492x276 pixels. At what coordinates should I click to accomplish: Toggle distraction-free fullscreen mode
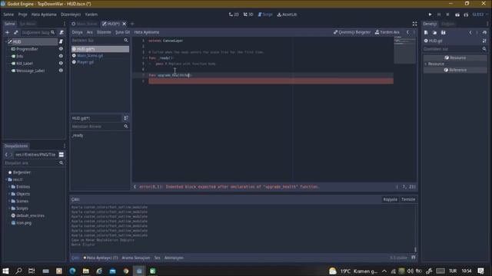[414, 24]
